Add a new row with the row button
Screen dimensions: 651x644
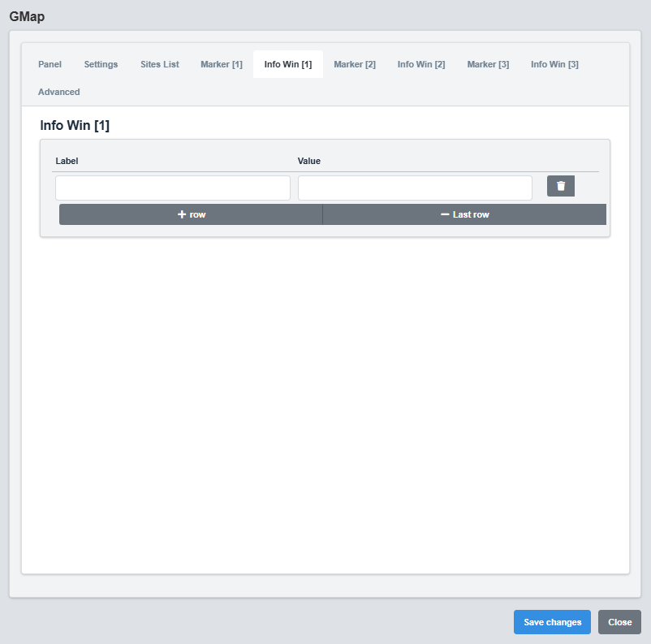click(191, 214)
